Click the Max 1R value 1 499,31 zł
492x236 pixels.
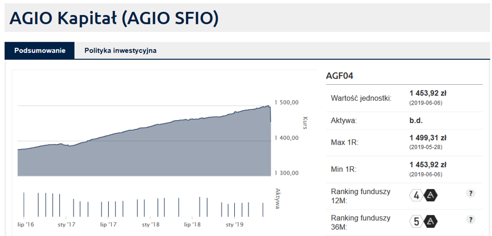coord(428,138)
